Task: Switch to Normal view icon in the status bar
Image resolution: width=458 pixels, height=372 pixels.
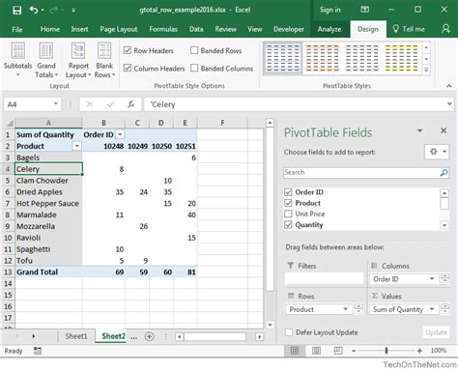Action: (295, 351)
